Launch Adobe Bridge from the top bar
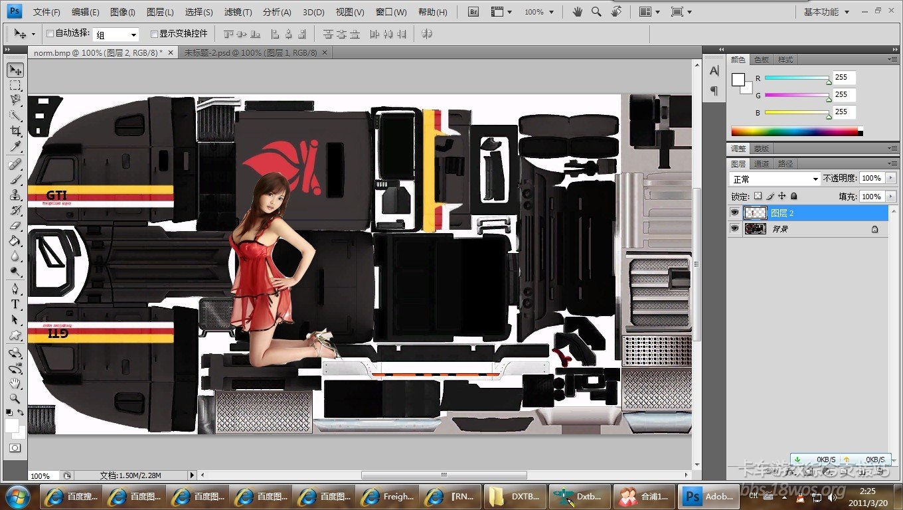 pyautogui.click(x=473, y=12)
